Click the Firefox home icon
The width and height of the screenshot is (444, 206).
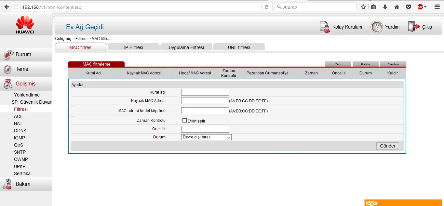(x=397, y=7)
